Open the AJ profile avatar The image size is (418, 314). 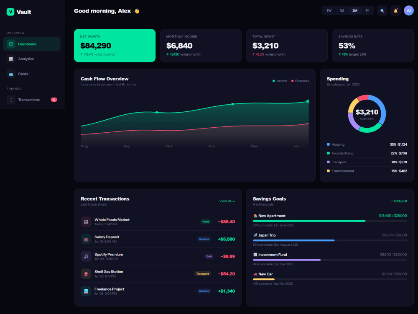click(x=409, y=11)
